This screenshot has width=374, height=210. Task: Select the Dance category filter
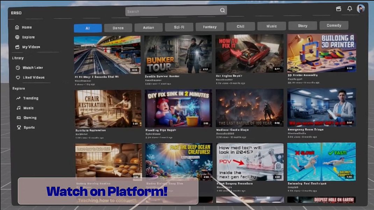(x=118, y=28)
